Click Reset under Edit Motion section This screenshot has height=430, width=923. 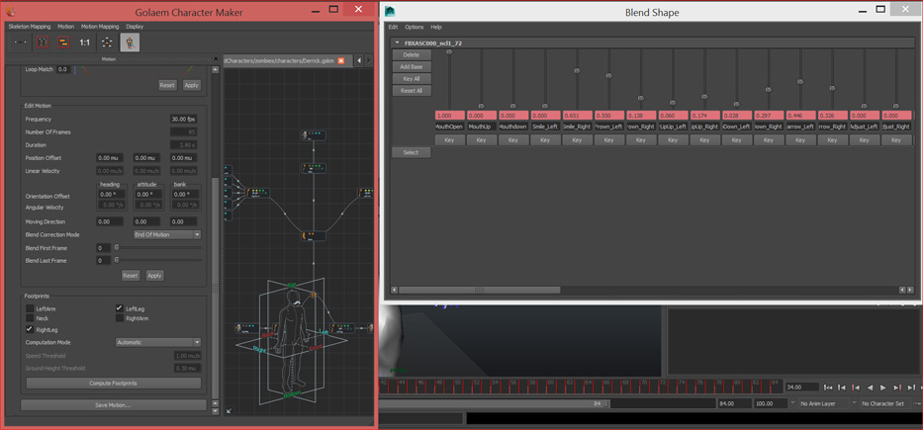point(131,275)
